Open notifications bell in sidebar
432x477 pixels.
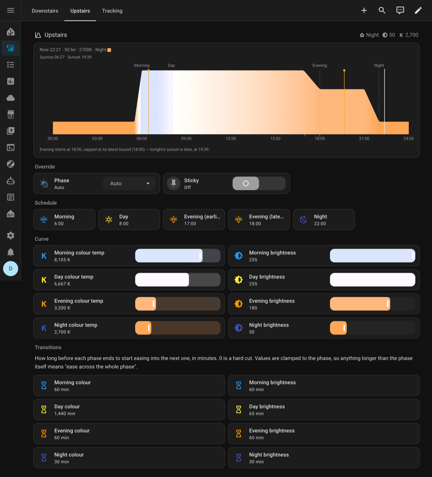coord(10,252)
